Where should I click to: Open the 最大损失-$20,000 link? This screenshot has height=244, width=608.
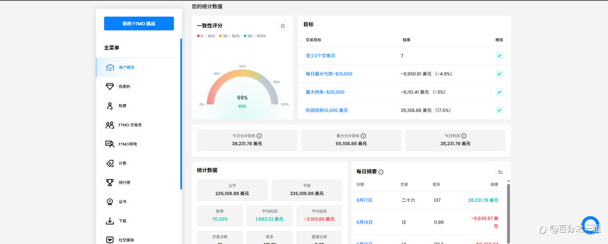tap(325, 92)
